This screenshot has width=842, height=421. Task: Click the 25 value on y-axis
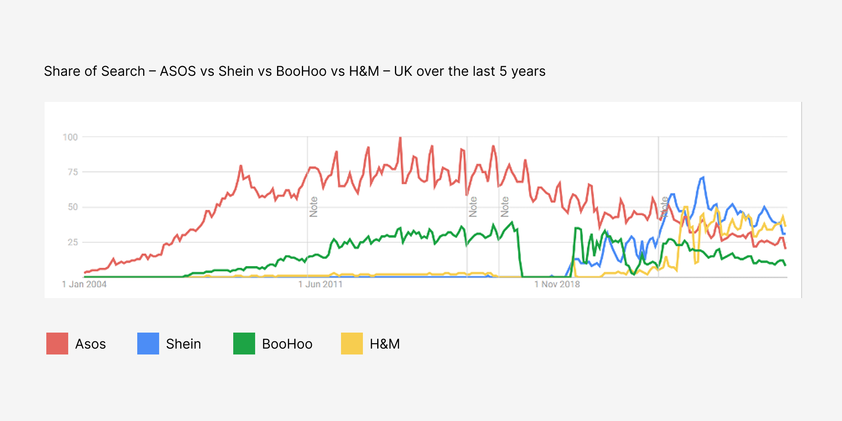[73, 242]
